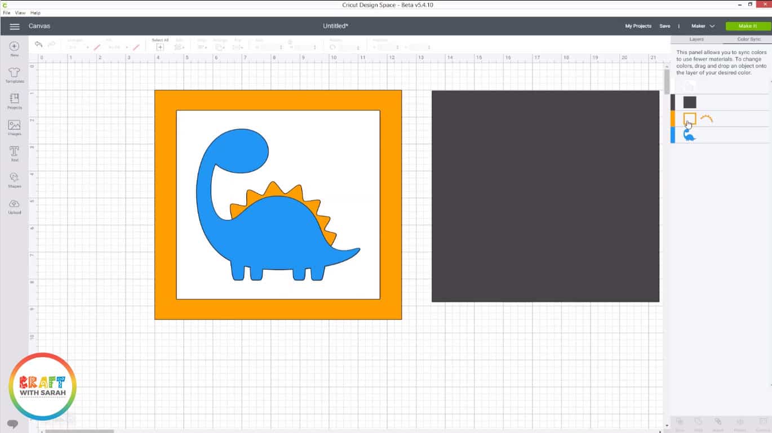
Task: Click the orange color bar in Color Sync
Action: [x=673, y=119]
